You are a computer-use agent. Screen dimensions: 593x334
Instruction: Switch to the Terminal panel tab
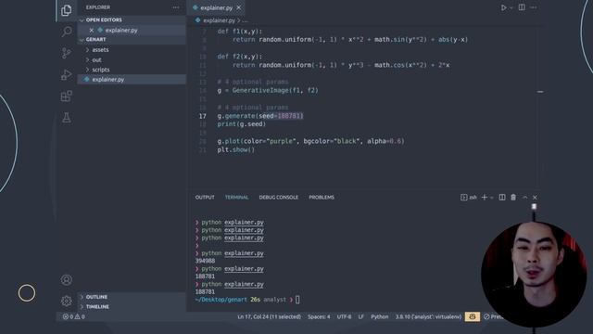237,198
